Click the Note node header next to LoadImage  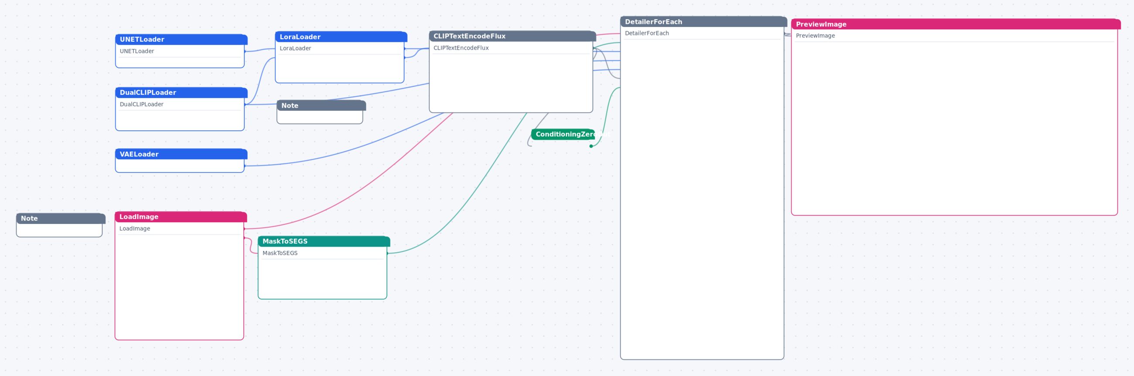(60, 219)
